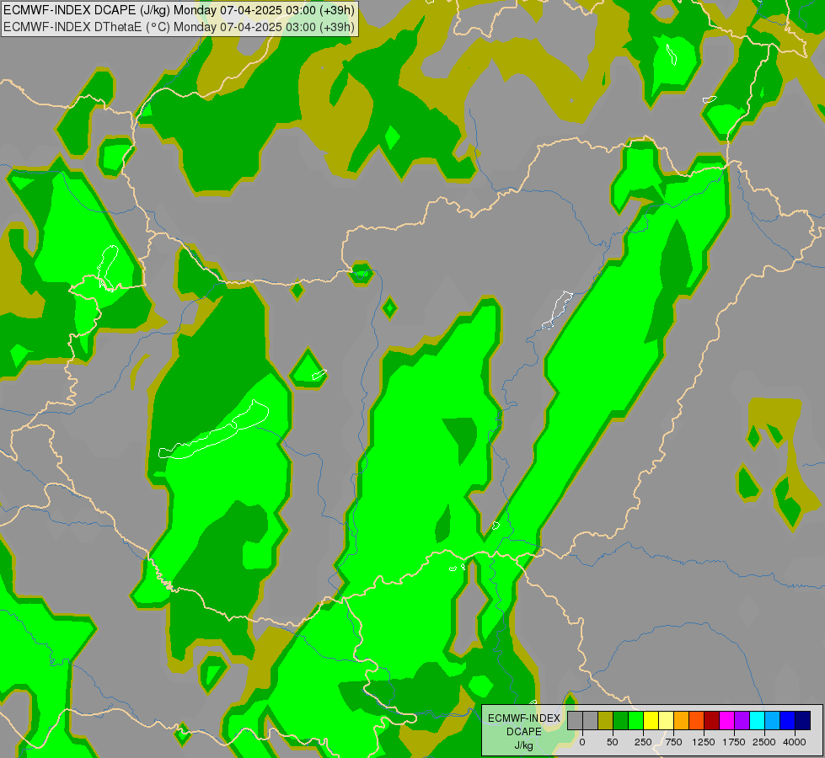This screenshot has width=825, height=758.
Task: Click the bright green legend swatch
Action: tap(635, 720)
